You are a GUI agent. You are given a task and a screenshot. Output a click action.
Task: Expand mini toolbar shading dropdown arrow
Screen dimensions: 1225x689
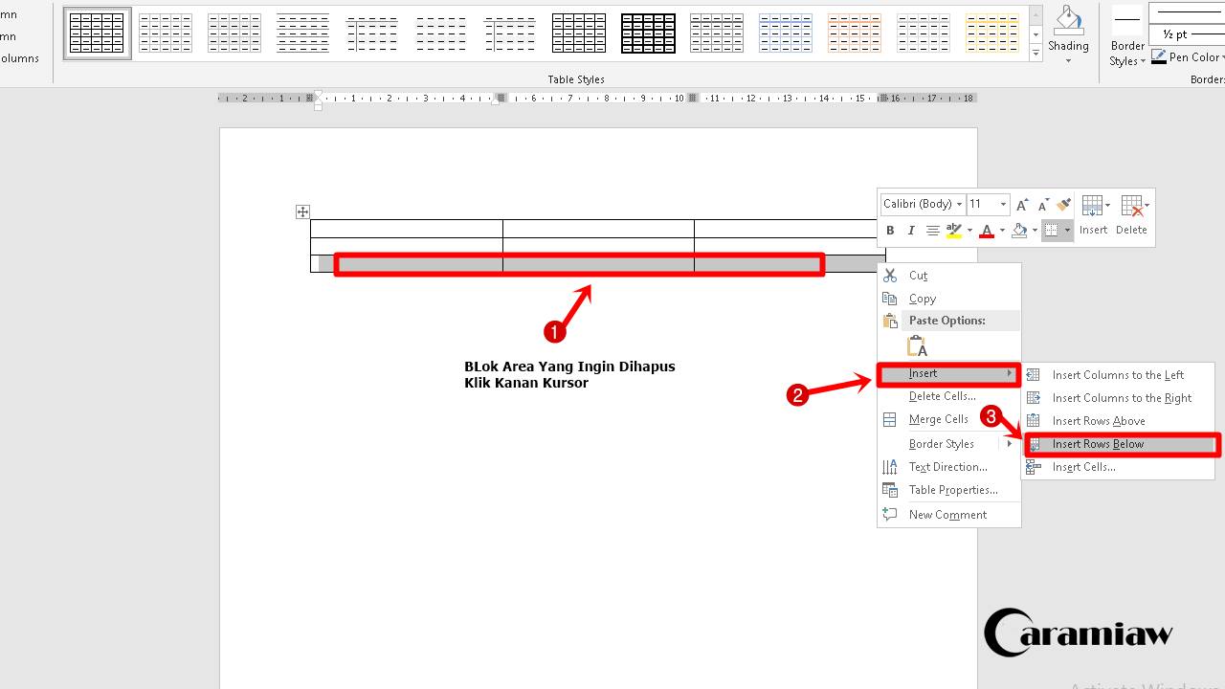[1035, 231]
